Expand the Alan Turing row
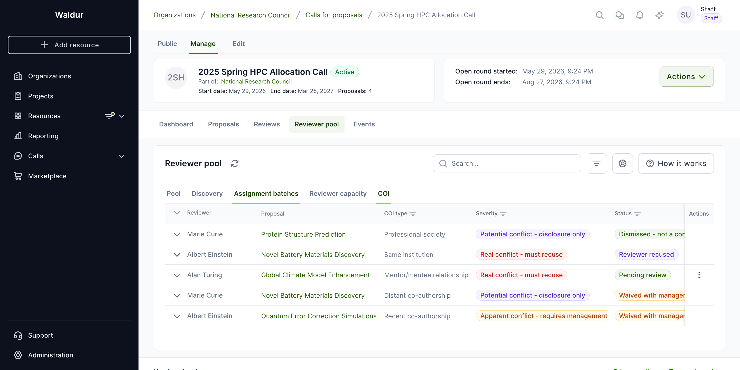 click(x=177, y=275)
